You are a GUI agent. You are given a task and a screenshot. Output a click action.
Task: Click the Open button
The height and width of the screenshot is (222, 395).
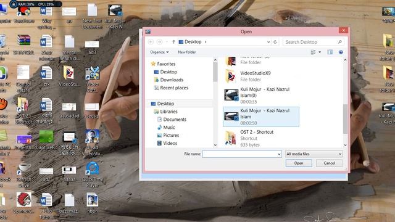pos(299,163)
